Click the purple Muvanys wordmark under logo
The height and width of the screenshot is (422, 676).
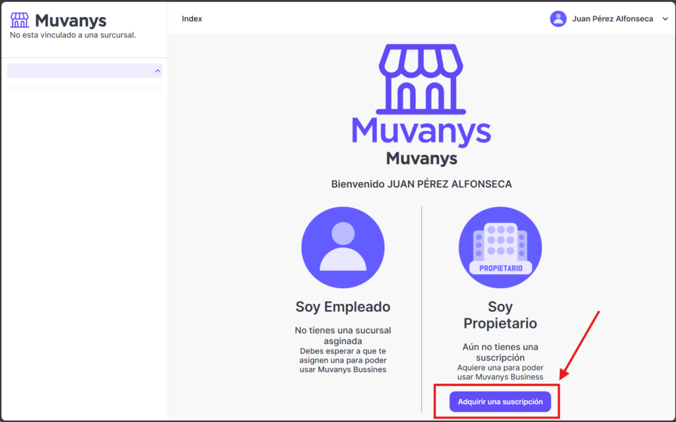click(x=421, y=131)
